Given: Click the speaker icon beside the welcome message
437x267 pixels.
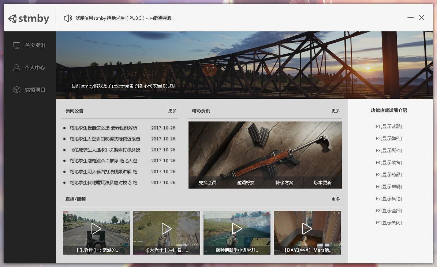Looking at the screenshot, I should tap(68, 18).
